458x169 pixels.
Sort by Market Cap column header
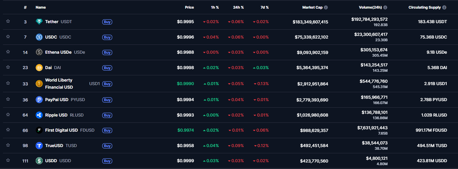click(312, 7)
